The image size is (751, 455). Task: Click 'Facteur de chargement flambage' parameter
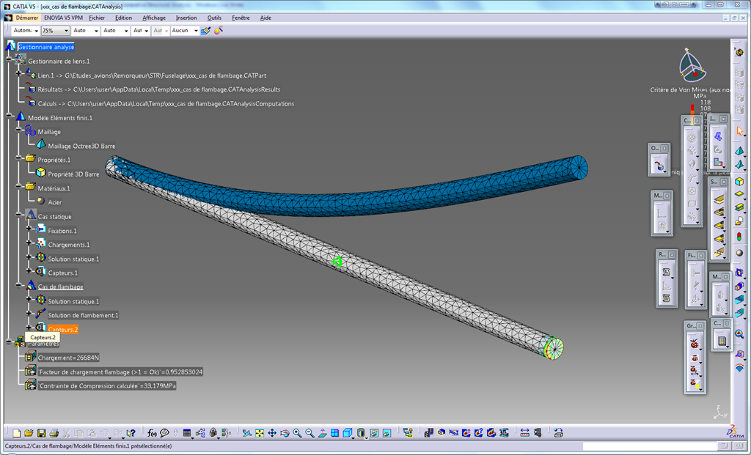(120, 371)
